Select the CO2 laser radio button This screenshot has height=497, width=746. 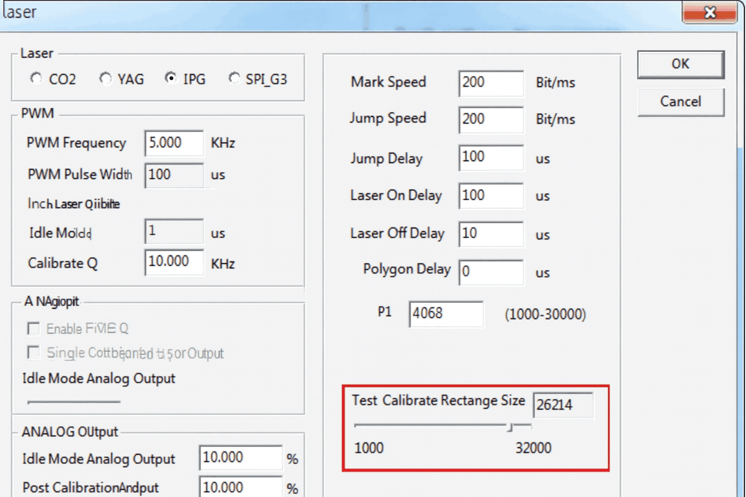(x=36, y=78)
